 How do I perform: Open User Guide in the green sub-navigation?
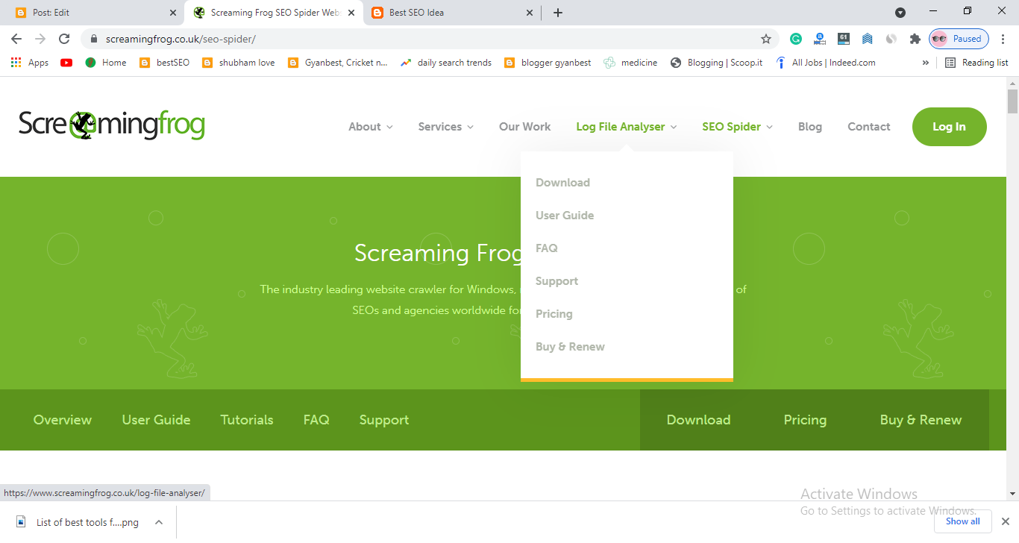157,420
